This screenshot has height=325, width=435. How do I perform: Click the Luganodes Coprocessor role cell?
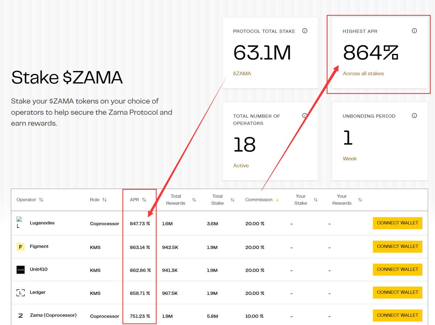click(104, 224)
